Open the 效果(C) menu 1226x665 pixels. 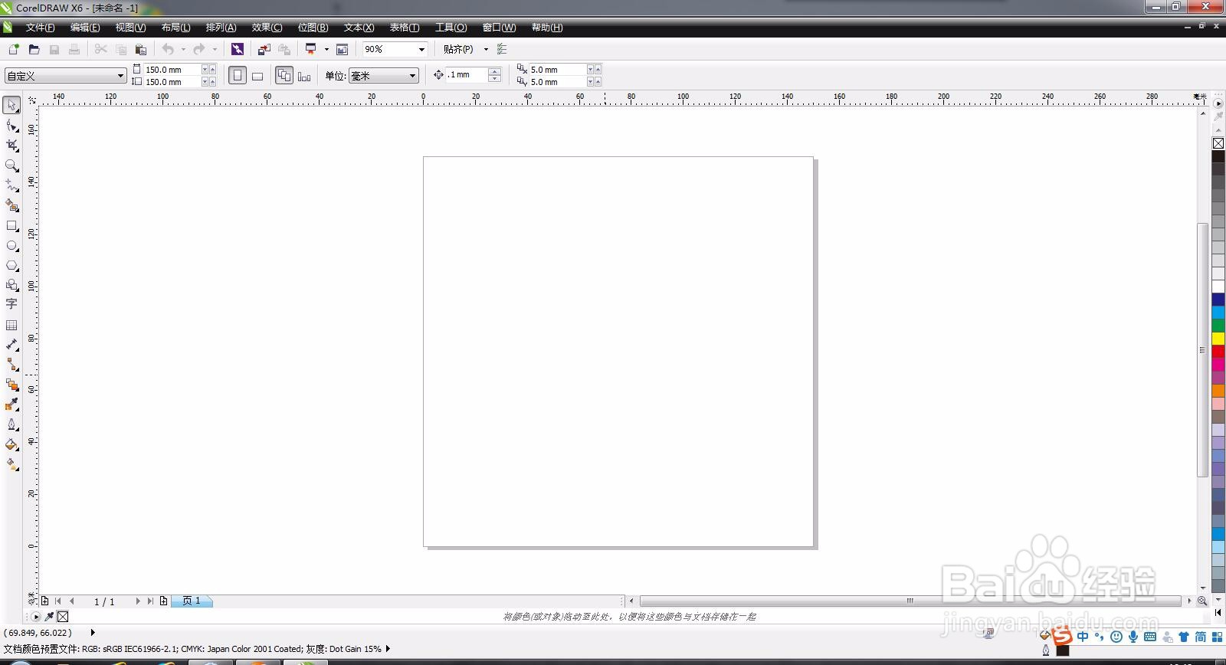(x=267, y=28)
